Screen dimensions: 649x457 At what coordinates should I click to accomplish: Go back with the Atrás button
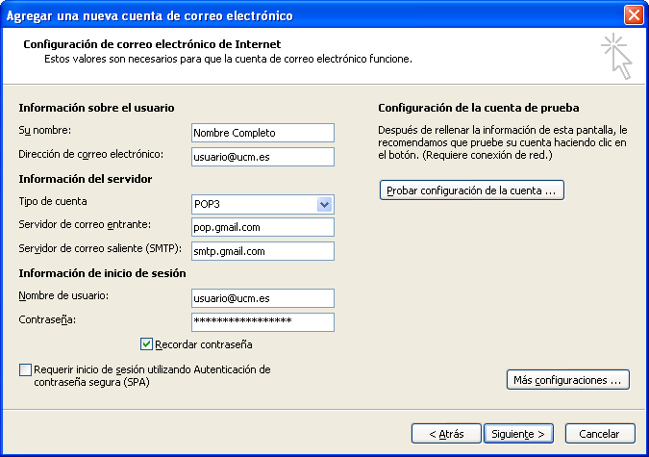click(x=446, y=434)
